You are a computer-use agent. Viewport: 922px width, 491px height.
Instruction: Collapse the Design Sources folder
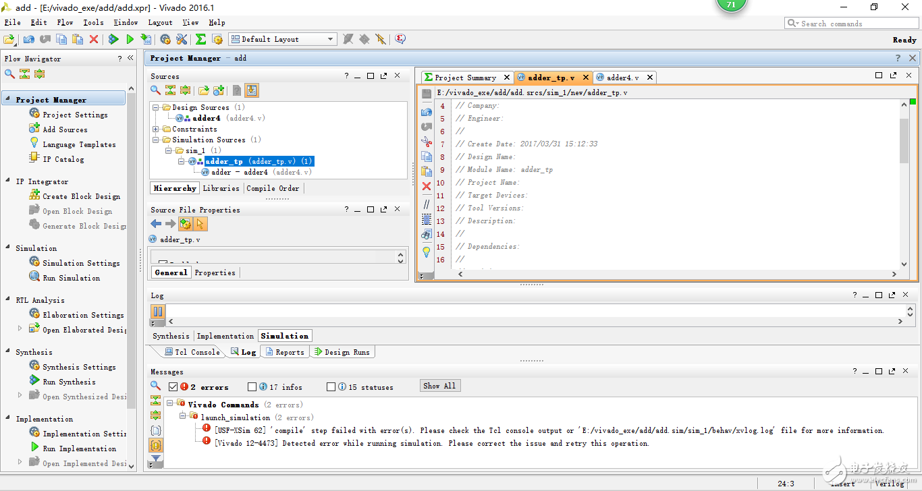point(156,107)
